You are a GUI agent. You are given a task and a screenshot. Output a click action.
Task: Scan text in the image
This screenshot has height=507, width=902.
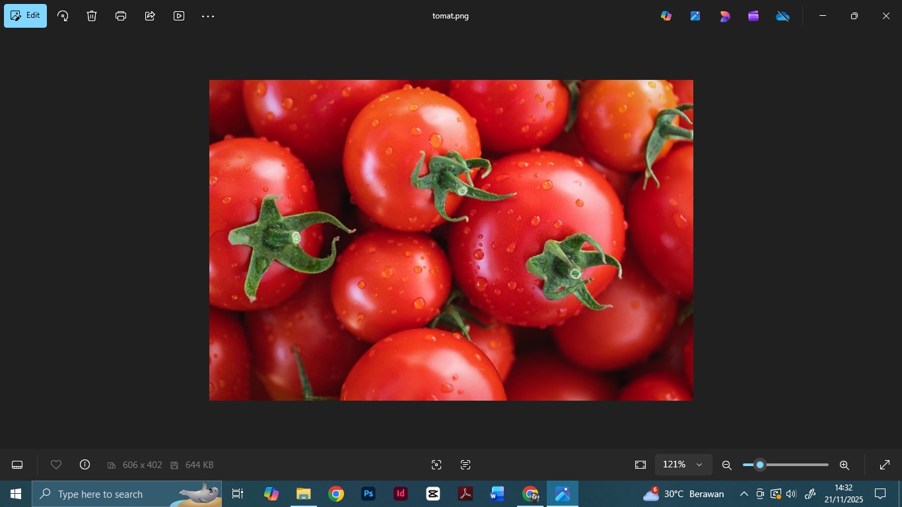[466, 465]
